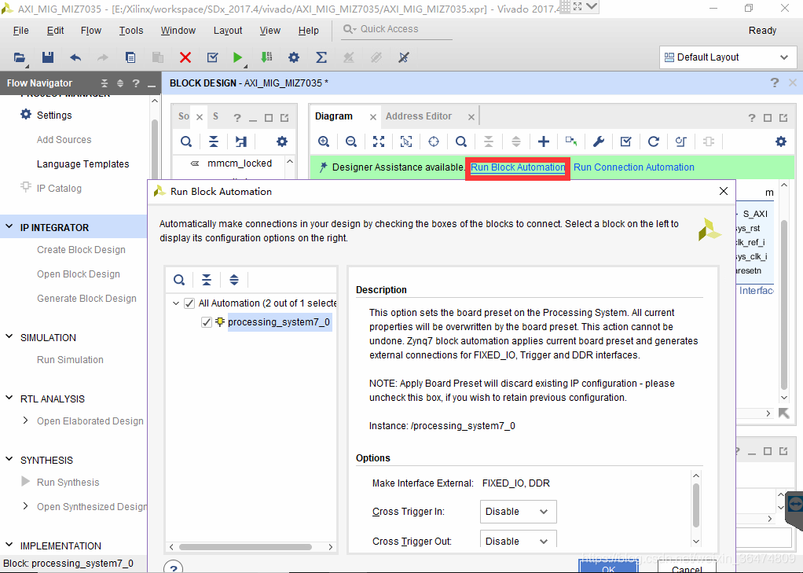803x573 pixels.
Task: Click the horizontal scrollbar in dialog tree
Action: point(245,547)
